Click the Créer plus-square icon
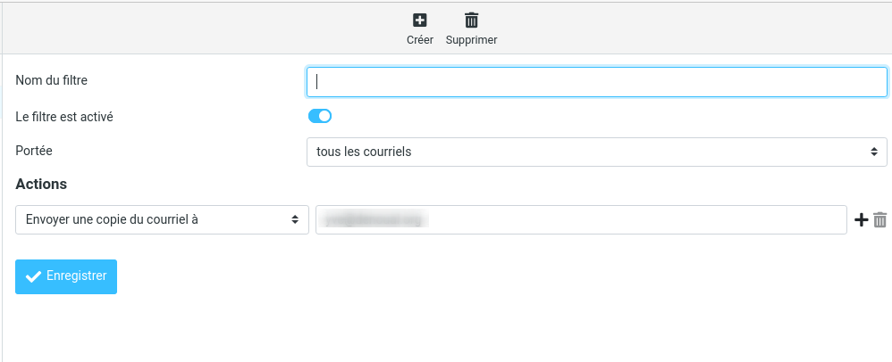Viewport: 892px width, 362px height. pos(419,21)
